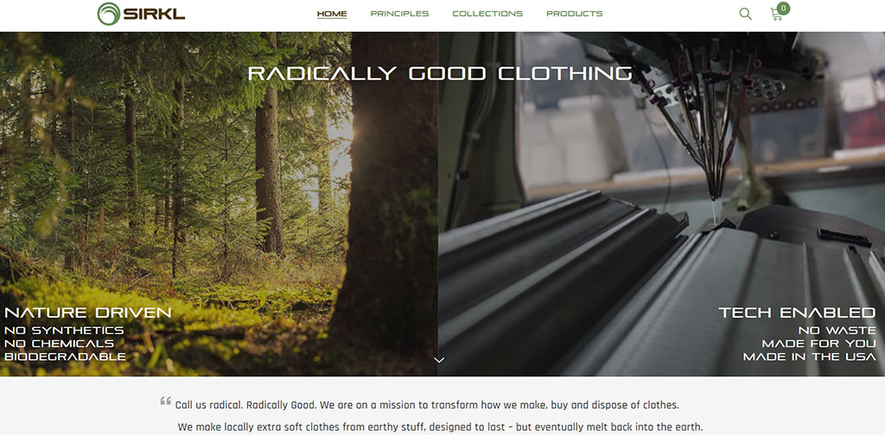The width and height of the screenshot is (885, 435).
Task: Click the Biodegradable text line
Action: click(x=65, y=356)
